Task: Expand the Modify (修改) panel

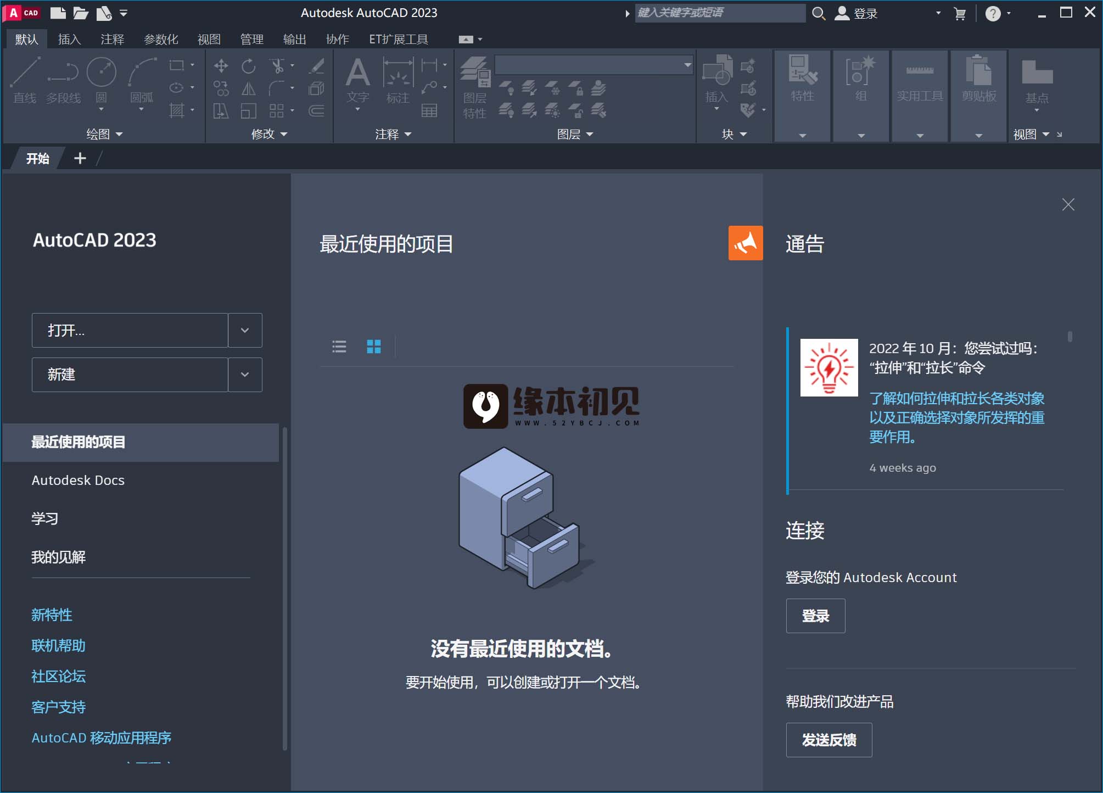Action: (269, 134)
